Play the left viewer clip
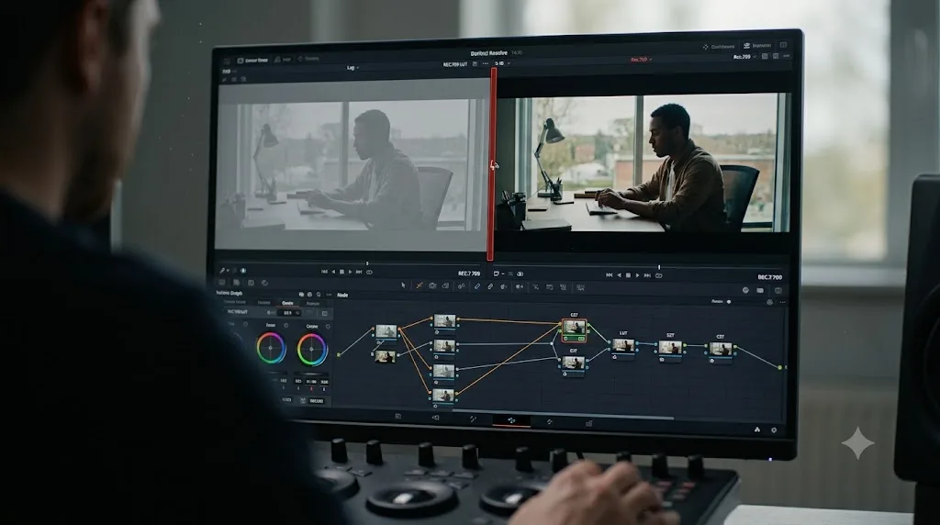 pos(350,272)
